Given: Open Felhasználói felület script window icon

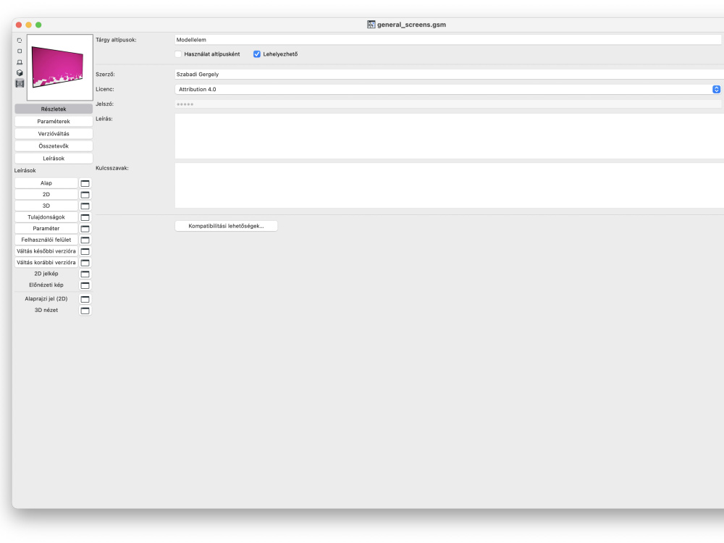Looking at the screenshot, I should 85,240.
